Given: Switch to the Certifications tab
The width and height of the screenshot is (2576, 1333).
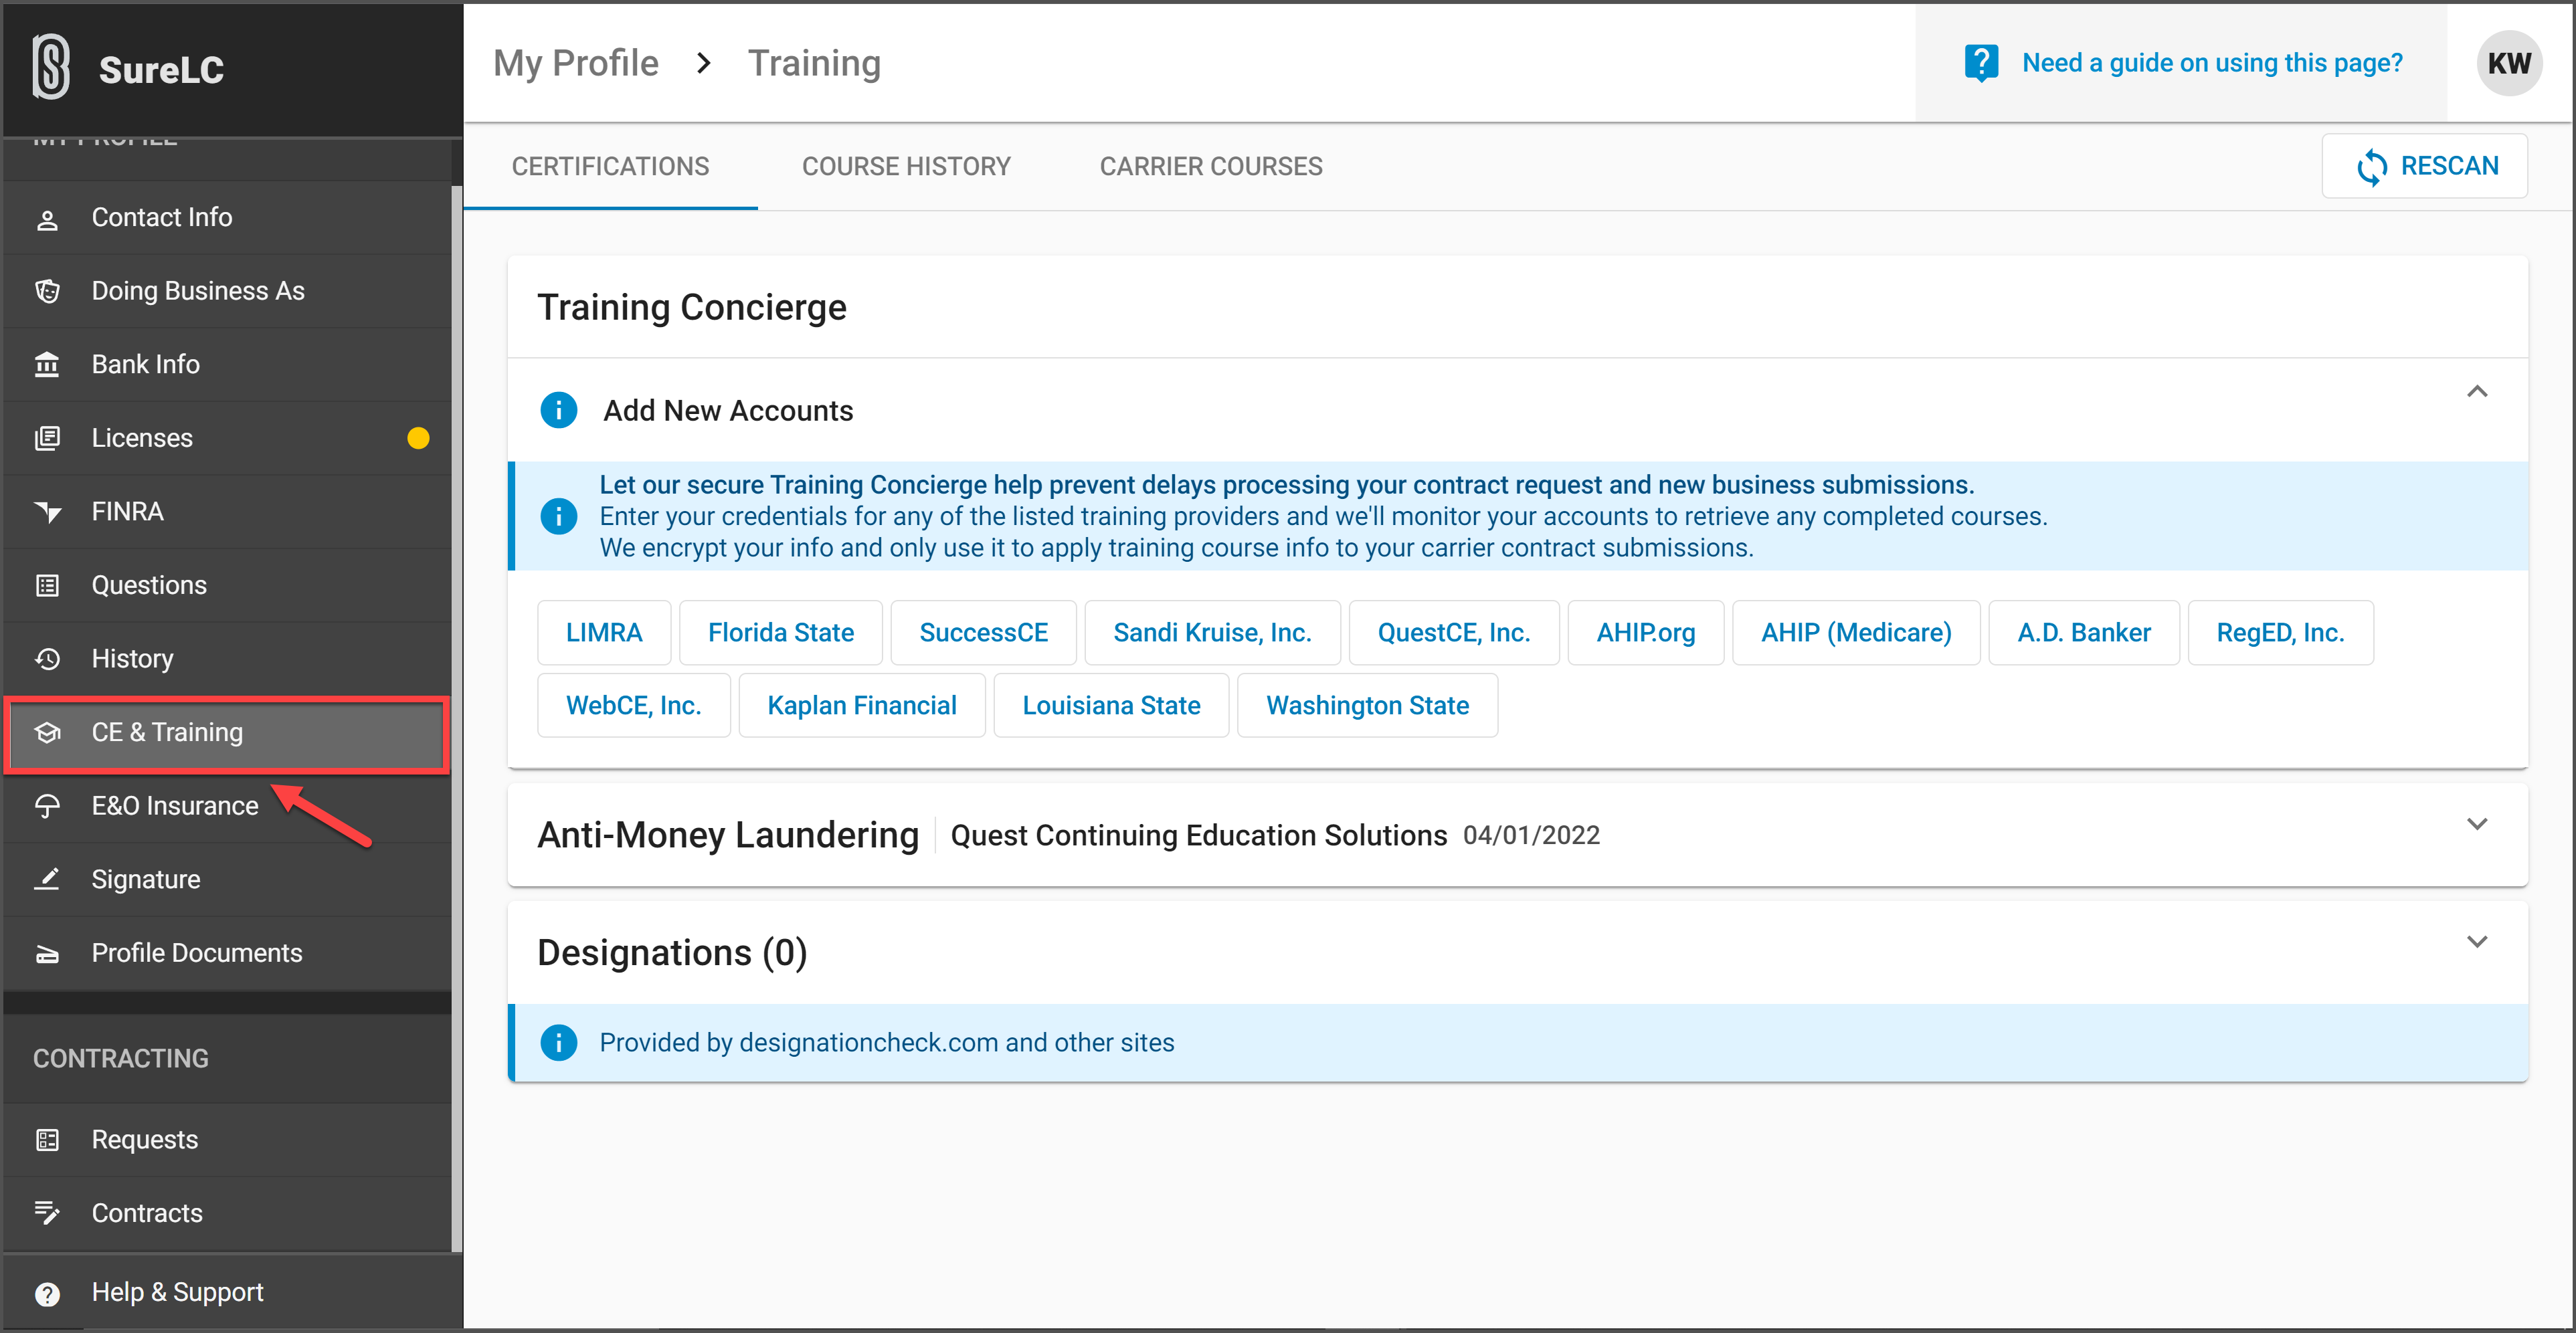Looking at the screenshot, I should coord(610,166).
